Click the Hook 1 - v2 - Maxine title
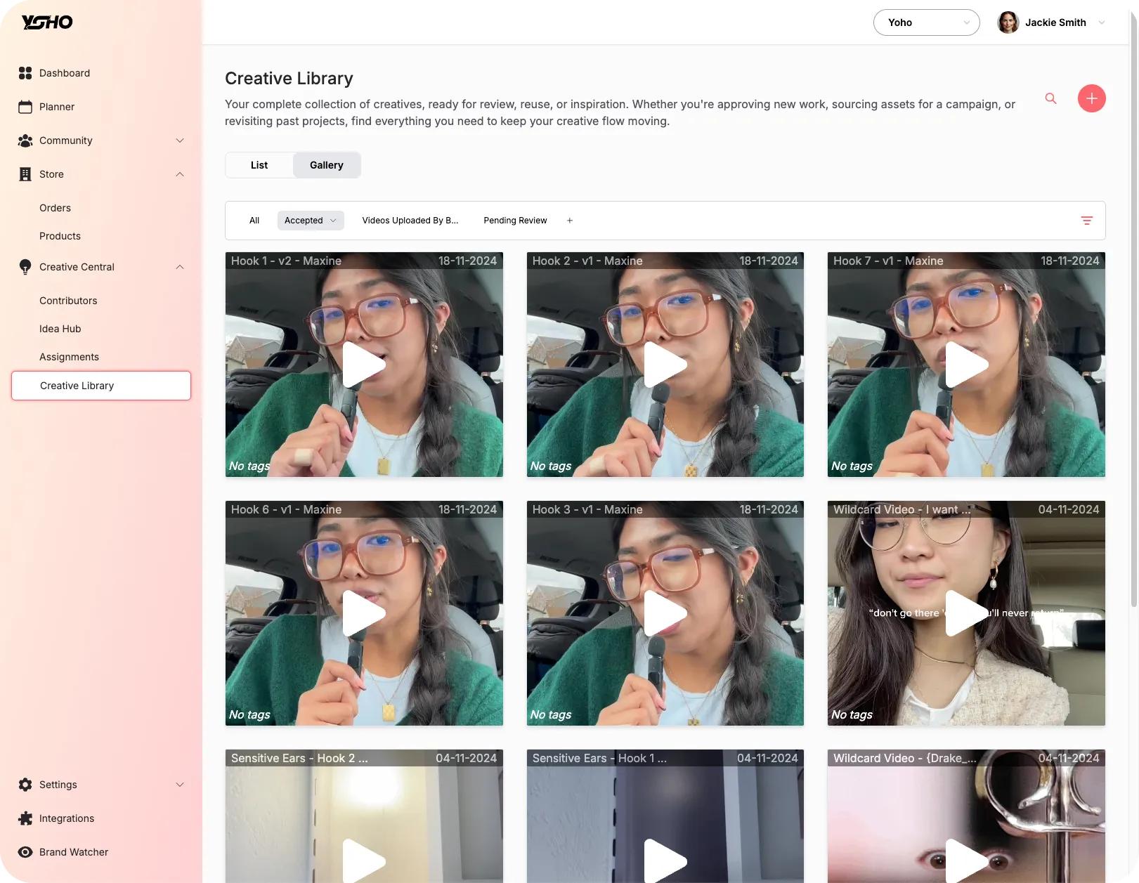The height and width of the screenshot is (883, 1139). coord(286,261)
